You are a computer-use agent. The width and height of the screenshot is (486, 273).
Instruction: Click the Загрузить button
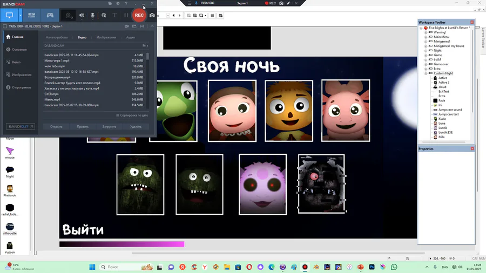(x=109, y=127)
